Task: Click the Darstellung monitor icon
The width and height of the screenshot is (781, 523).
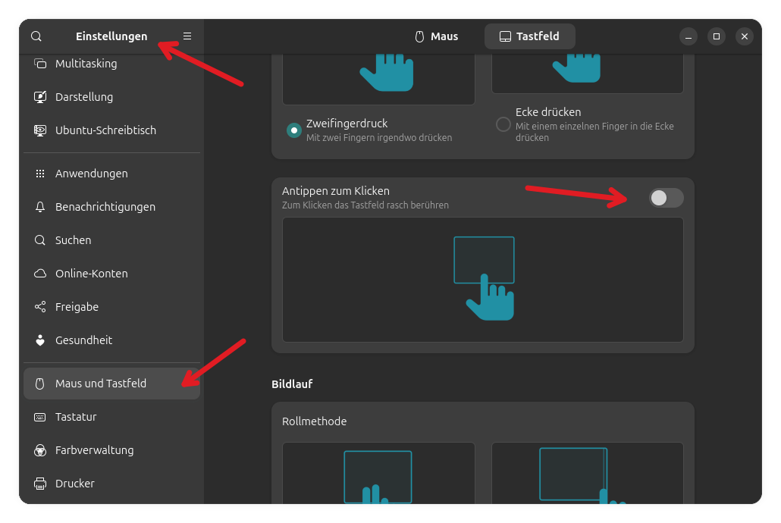Action: 40,97
